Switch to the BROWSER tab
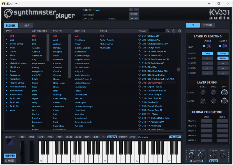Viewport: 233px width, 165px height. click(x=11, y=26)
